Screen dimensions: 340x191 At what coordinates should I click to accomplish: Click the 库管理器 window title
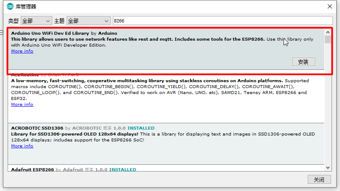pyautogui.click(x=26, y=6)
